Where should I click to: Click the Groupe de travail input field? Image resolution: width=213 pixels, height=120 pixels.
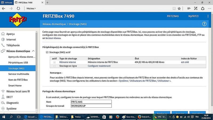(91, 106)
